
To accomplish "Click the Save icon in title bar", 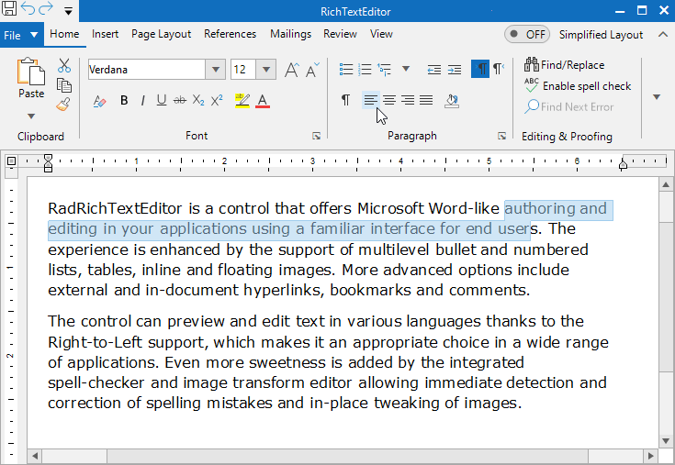I will pos(8,7).
